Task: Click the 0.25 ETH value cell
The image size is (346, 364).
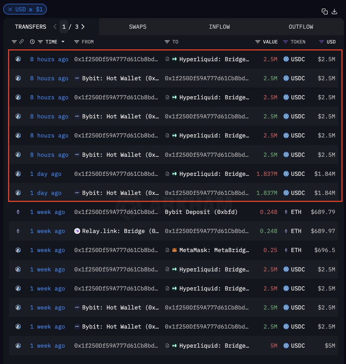Action: 270,250
